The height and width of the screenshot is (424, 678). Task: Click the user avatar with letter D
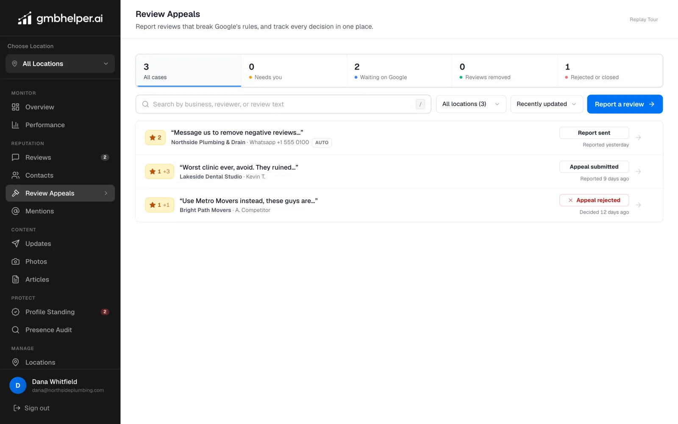click(x=18, y=385)
